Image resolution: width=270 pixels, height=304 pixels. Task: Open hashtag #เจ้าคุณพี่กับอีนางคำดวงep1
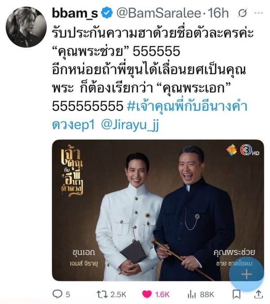(x=150, y=115)
